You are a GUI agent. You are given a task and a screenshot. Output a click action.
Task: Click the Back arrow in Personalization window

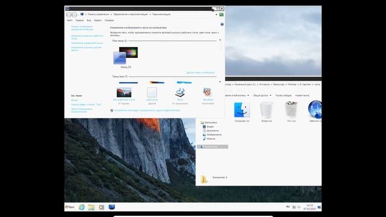pyautogui.click(x=69, y=14)
